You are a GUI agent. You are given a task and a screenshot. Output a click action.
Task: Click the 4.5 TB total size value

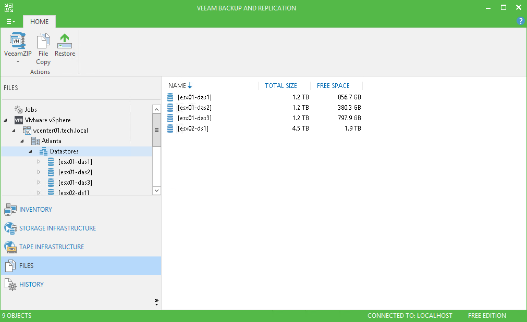(x=300, y=128)
